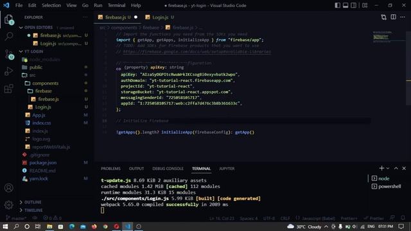Click the Open Changes compare icon

tap(384, 17)
